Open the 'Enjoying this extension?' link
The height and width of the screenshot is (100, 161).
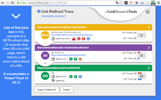click(53, 16)
